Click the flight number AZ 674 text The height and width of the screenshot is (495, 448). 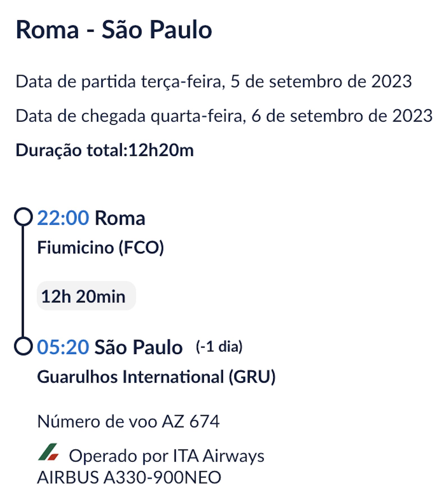(x=128, y=421)
